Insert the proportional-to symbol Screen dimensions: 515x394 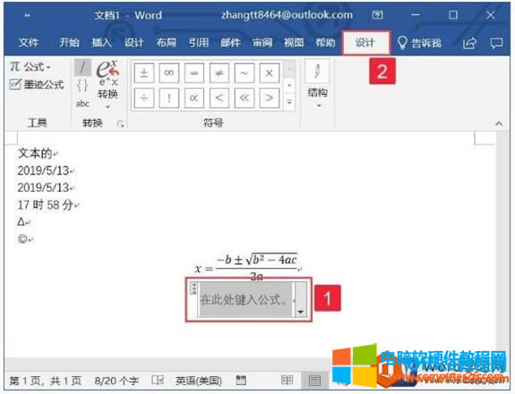click(x=193, y=98)
